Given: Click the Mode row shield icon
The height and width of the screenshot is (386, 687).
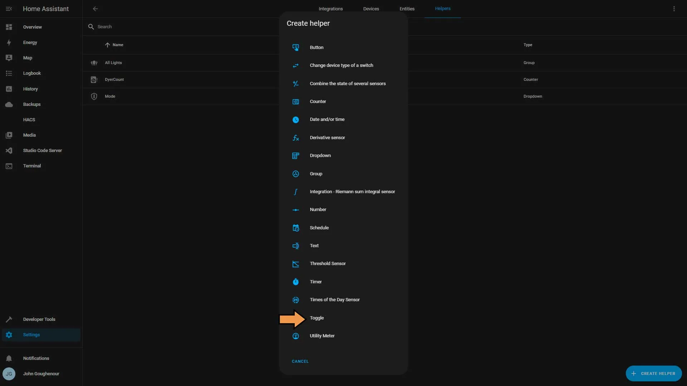Looking at the screenshot, I should (x=94, y=97).
